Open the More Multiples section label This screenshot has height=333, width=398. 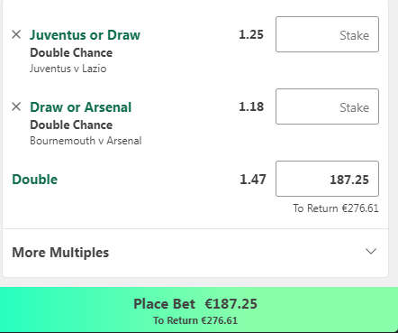click(60, 253)
